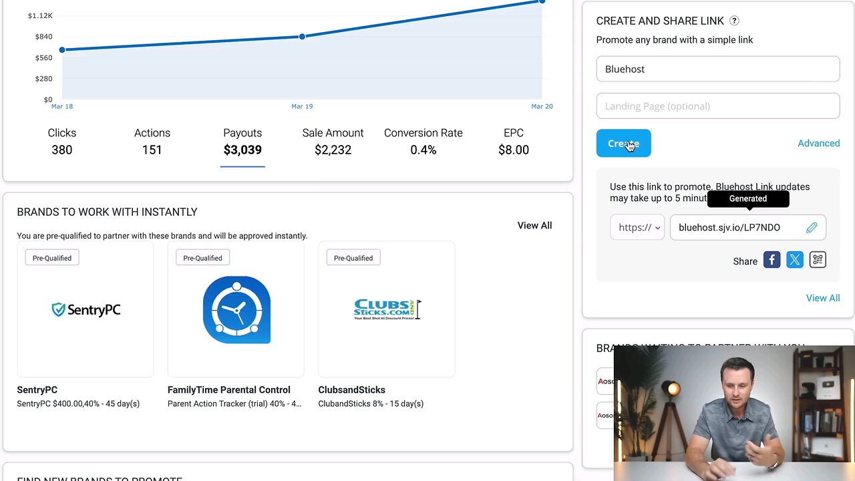Select the EPC metric tab
The height and width of the screenshot is (481, 855).
click(514, 142)
